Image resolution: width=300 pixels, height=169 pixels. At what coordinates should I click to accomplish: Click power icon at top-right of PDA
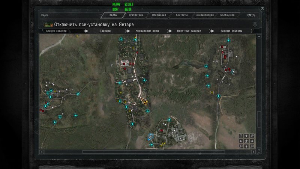tap(262, 8)
